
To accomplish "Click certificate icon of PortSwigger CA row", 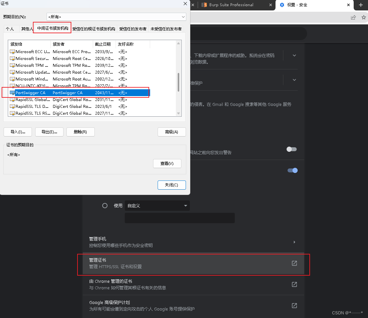I will [x=12, y=93].
